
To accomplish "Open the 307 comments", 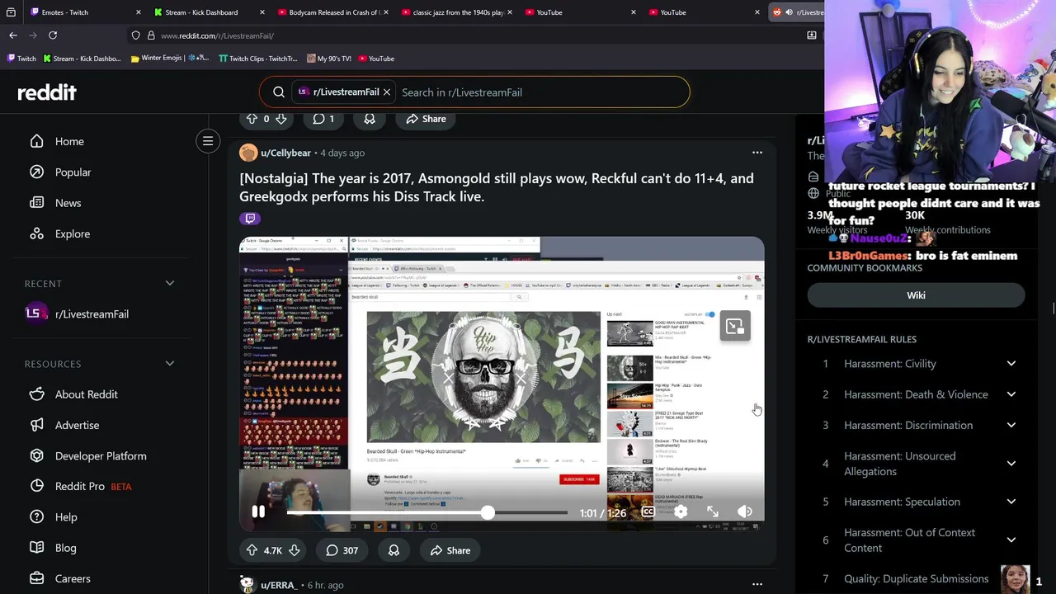I will coord(342,550).
